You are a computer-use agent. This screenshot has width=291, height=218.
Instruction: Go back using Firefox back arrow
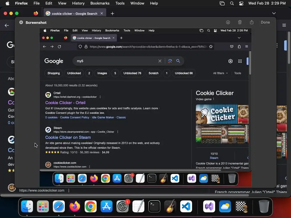point(7,25)
